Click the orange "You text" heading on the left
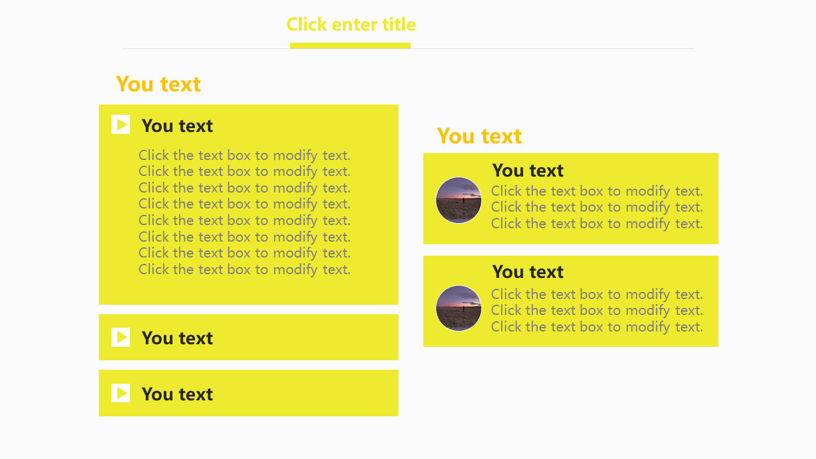Image resolution: width=816 pixels, height=459 pixels. click(x=158, y=84)
